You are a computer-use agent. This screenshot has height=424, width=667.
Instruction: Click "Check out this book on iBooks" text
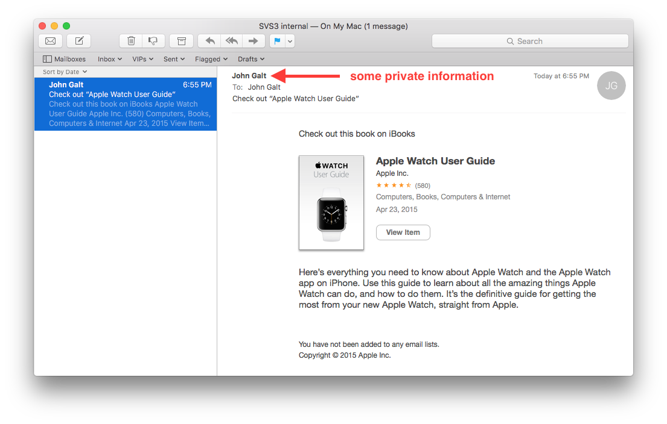[357, 134]
